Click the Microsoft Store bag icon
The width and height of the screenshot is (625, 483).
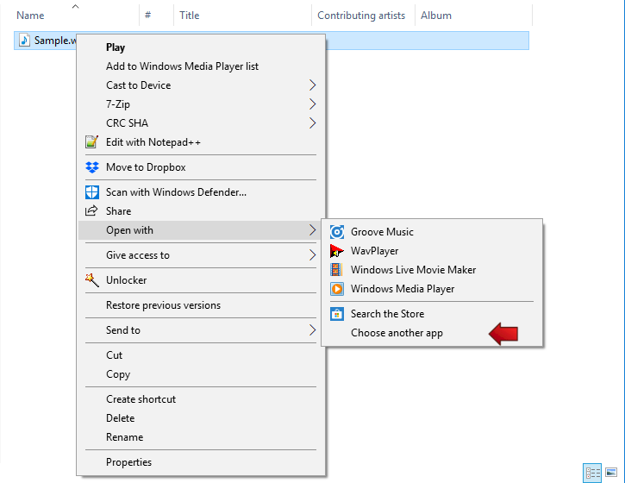click(337, 314)
